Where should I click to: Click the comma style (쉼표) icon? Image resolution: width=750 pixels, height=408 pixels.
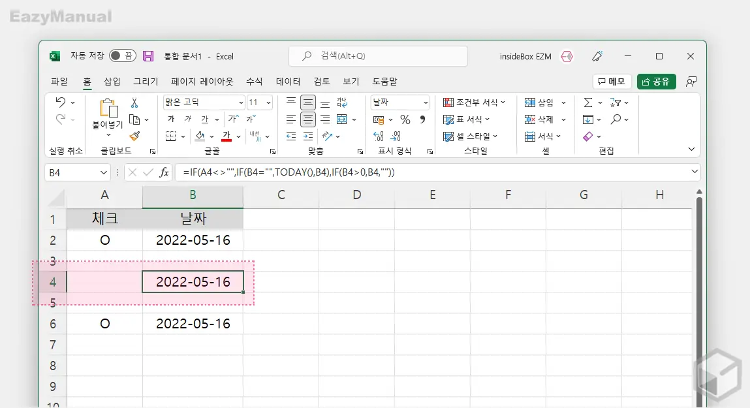tap(424, 119)
